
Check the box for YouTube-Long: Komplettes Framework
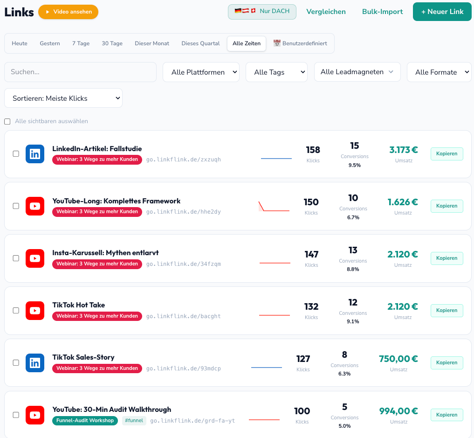[x=16, y=206]
